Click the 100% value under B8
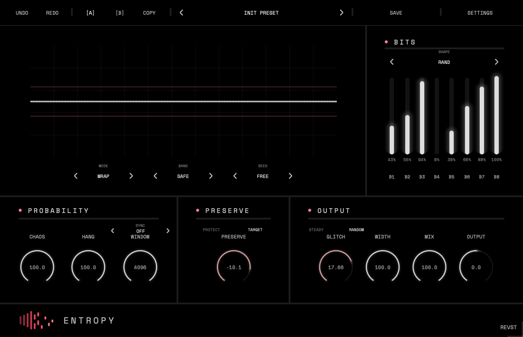This screenshot has width=523, height=337. [x=497, y=160]
